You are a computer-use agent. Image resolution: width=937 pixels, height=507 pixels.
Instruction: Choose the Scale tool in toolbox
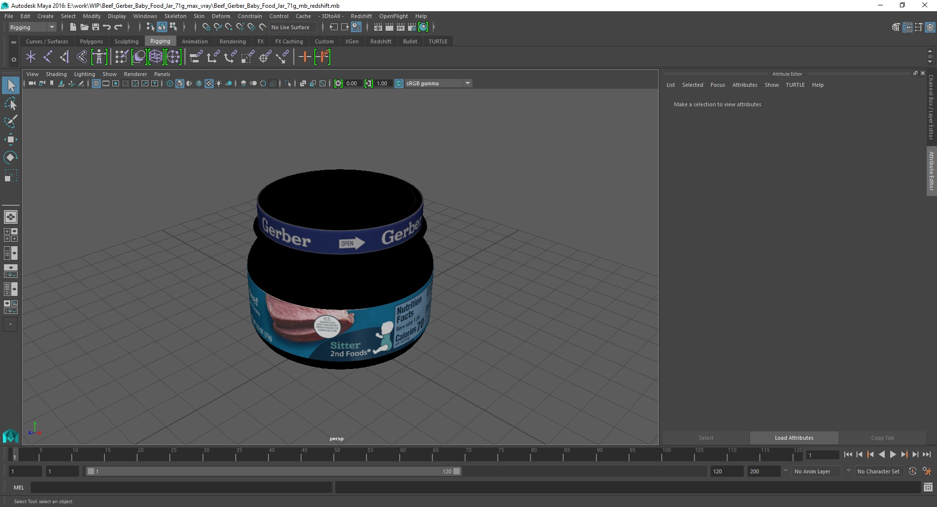pyautogui.click(x=10, y=175)
